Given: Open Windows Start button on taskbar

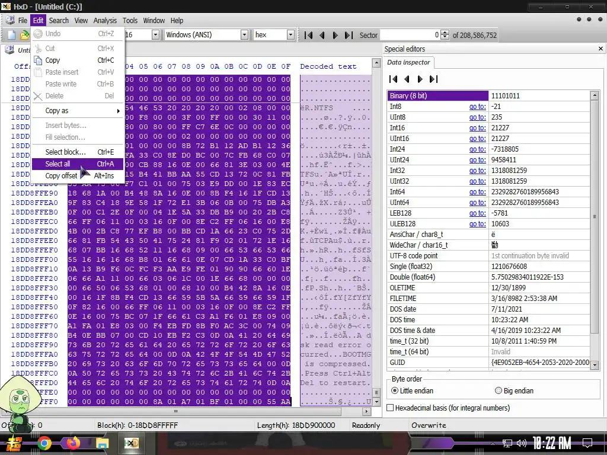Looking at the screenshot, I should [14, 443].
